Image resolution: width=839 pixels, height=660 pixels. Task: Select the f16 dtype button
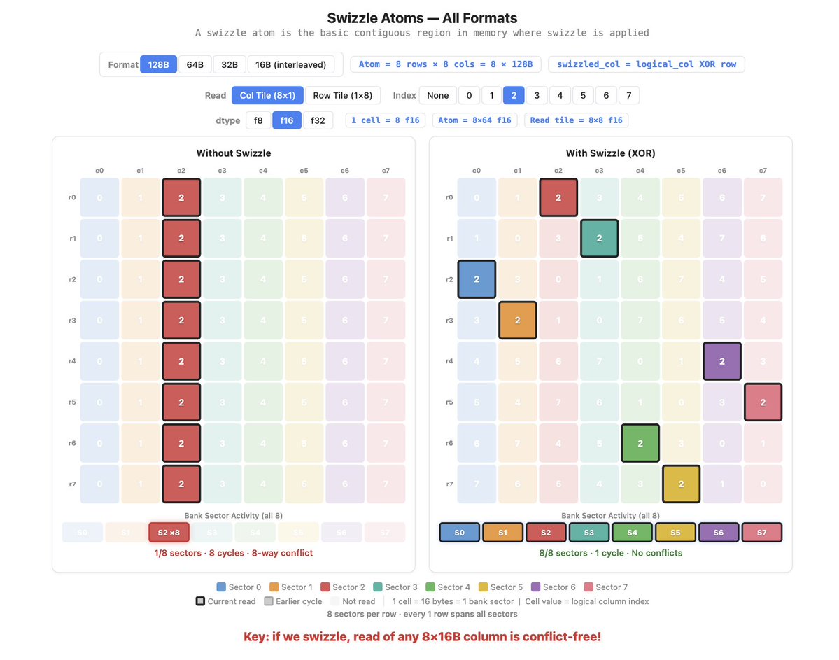[x=287, y=120]
